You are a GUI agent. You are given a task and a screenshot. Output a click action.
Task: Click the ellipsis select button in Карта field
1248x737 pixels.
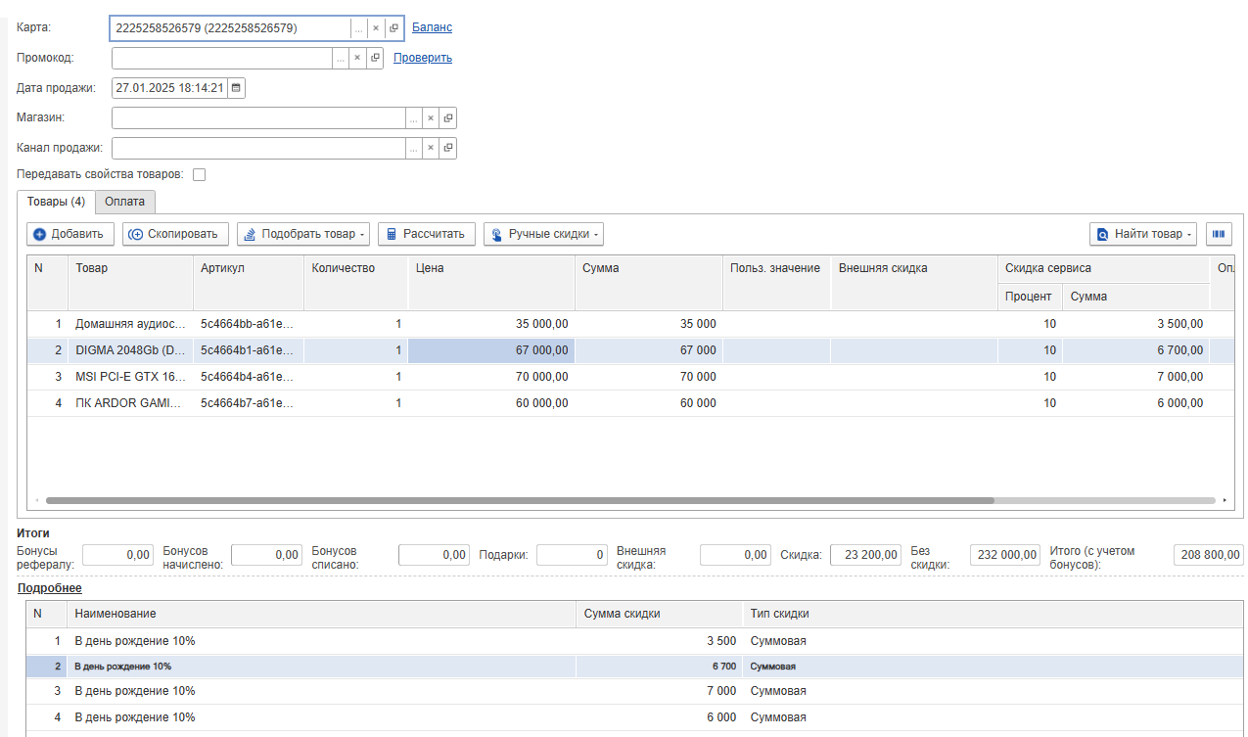coord(358,28)
